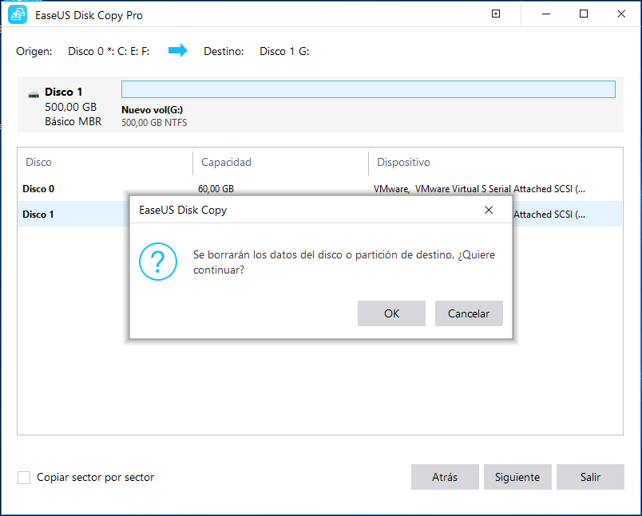
Task: Click the EaseUS Disk Copy Pro logo
Action: [18, 15]
